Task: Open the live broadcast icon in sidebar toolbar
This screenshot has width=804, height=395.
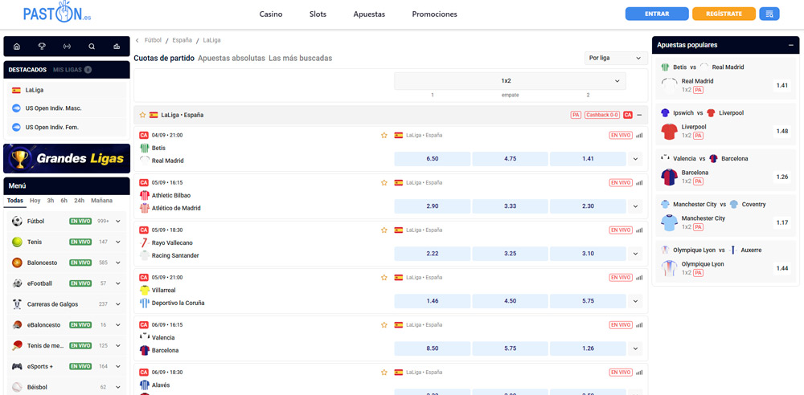Action: tap(67, 47)
